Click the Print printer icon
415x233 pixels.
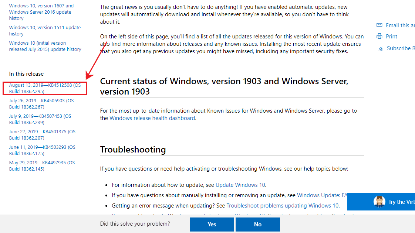379,36
